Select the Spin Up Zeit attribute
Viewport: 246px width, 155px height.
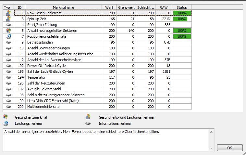tap(37, 19)
